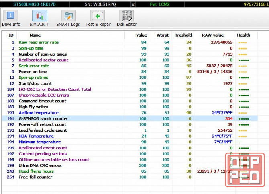Select the Load/unload cycle count row
Screen dimensions: 269x194
(130, 130)
